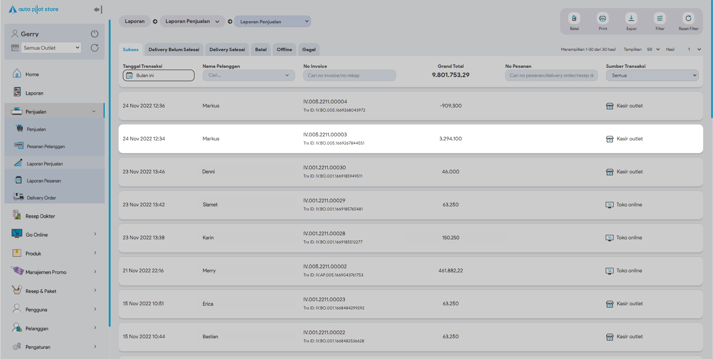Screen dimensions: 713x359
Task: Click the Batal trash icon
Action: pos(574,19)
